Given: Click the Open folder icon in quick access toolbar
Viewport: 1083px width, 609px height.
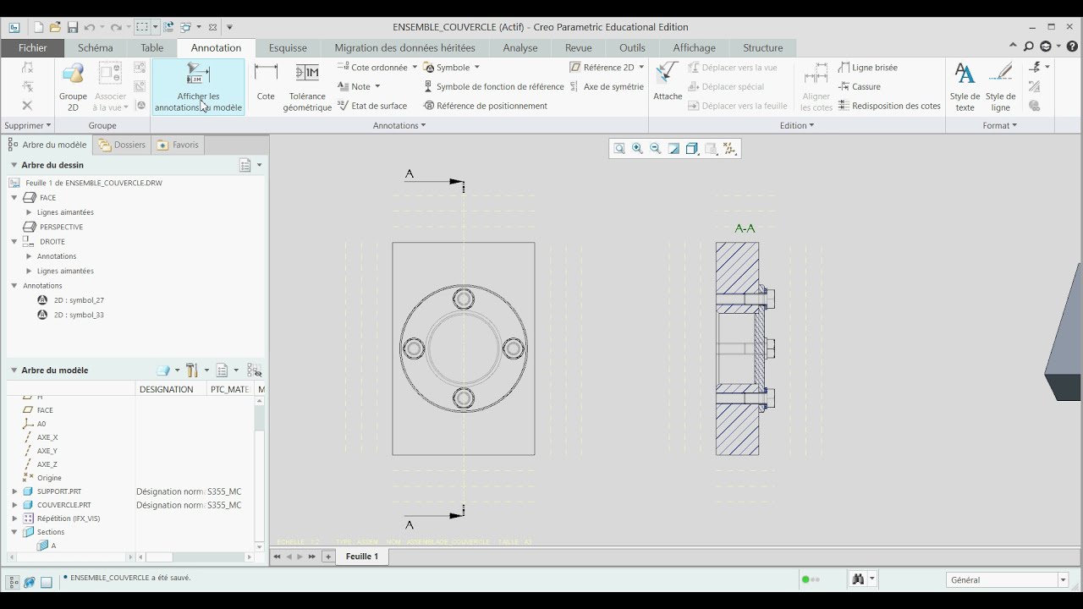Looking at the screenshot, I should 55,27.
